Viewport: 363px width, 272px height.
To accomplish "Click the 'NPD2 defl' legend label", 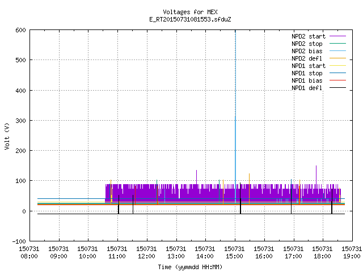I will pyautogui.click(x=307, y=58).
